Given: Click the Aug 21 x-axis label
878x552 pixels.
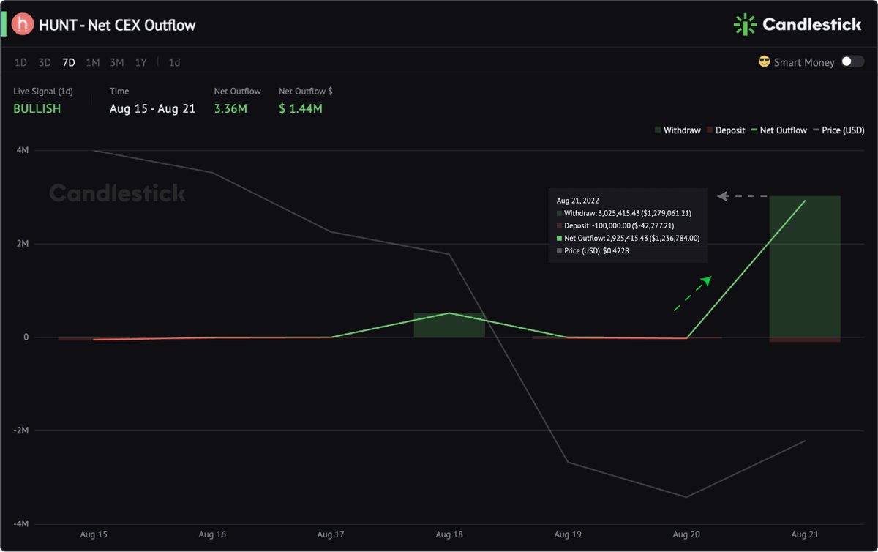Looking at the screenshot, I should coord(805,535).
